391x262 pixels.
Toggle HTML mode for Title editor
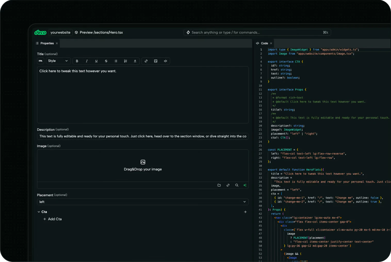tap(41, 61)
